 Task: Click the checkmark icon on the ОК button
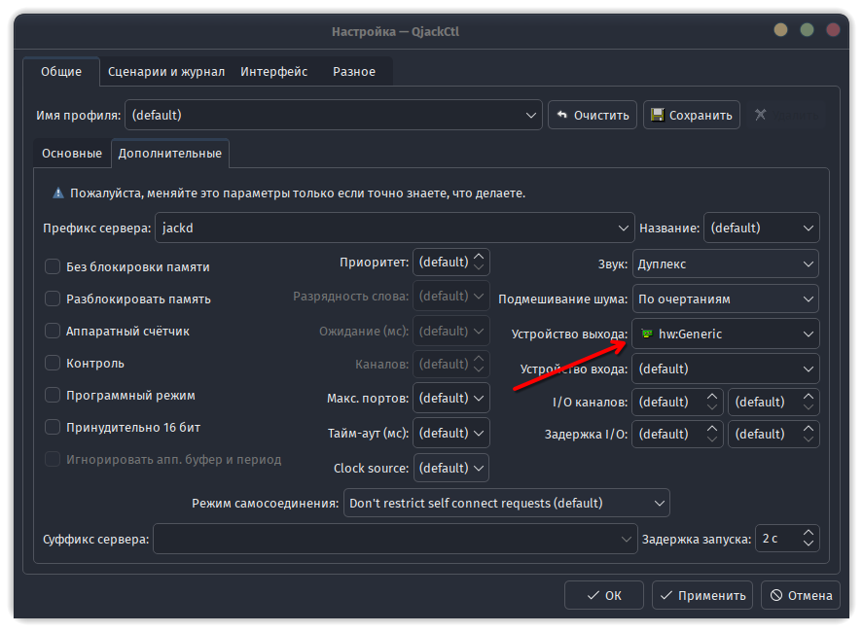(593, 595)
